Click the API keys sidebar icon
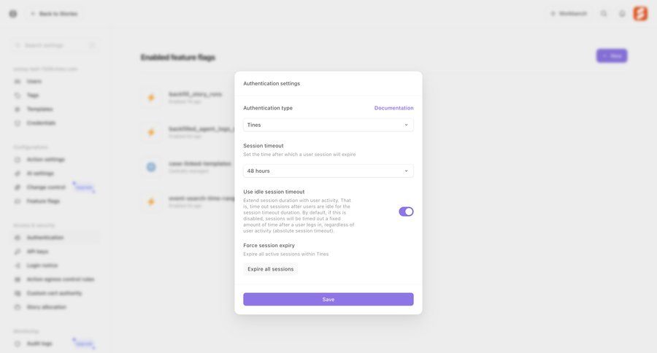The width and height of the screenshot is (657, 353). [18, 252]
